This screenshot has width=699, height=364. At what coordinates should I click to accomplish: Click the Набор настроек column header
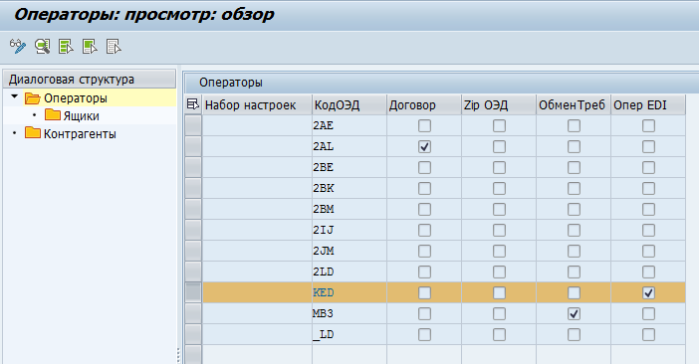pos(257,105)
